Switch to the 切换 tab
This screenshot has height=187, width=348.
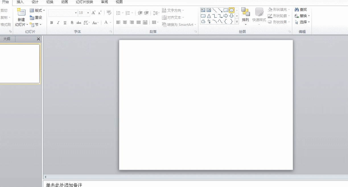tap(50, 2)
